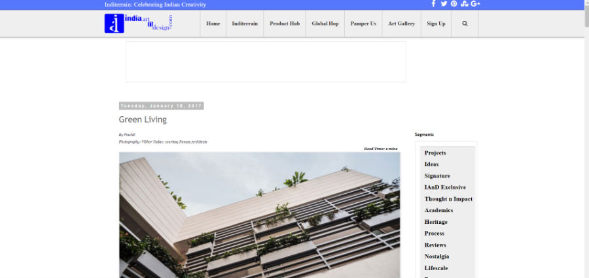
Task: Open the Twitter social icon
Action: pyautogui.click(x=444, y=4)
